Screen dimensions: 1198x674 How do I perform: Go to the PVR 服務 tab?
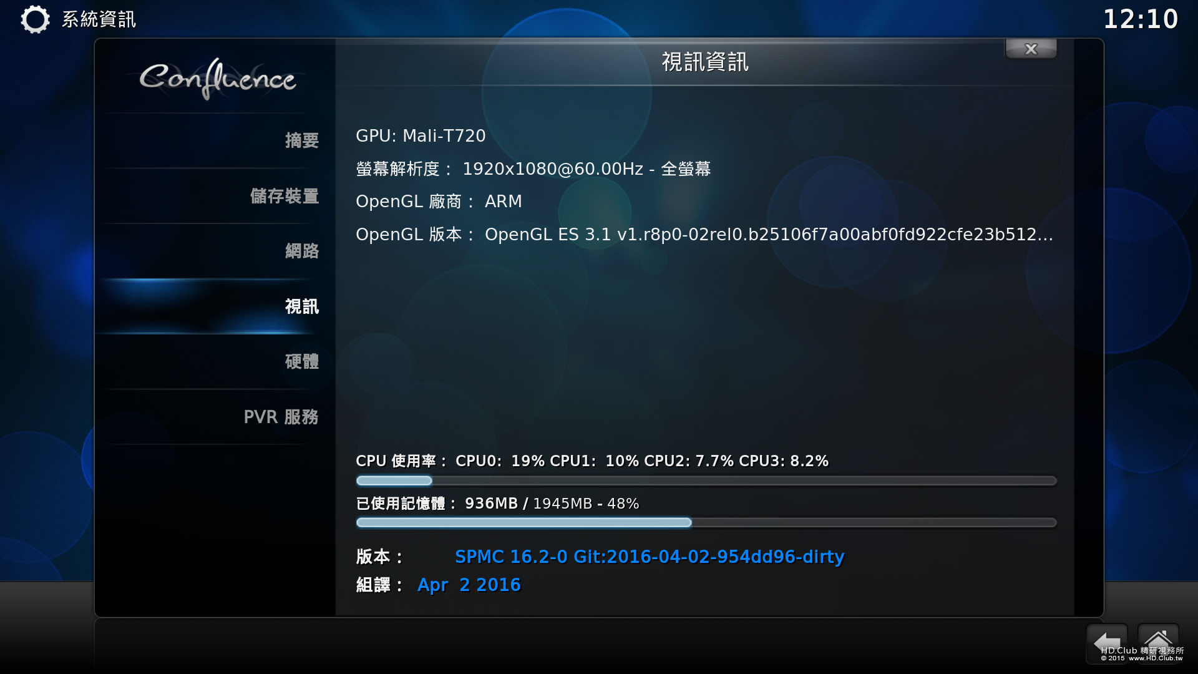[x=281, y=417]
